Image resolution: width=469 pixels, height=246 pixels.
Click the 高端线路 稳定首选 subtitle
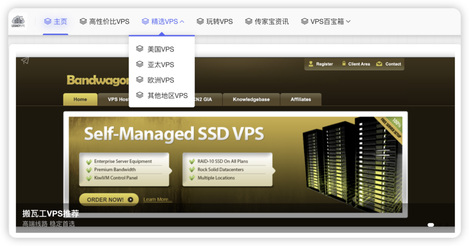point(49,224)
